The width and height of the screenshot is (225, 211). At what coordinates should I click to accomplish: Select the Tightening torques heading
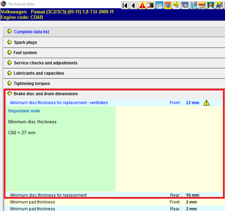pyautogui.click(x=32, y=84)
